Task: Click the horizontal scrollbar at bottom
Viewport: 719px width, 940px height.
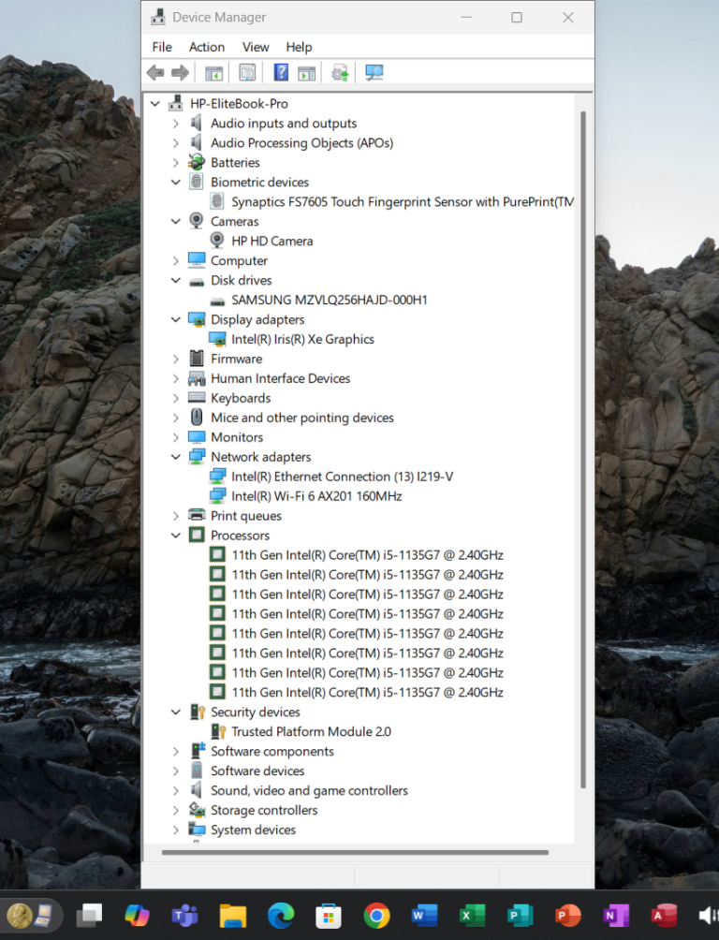Action: 356,852
